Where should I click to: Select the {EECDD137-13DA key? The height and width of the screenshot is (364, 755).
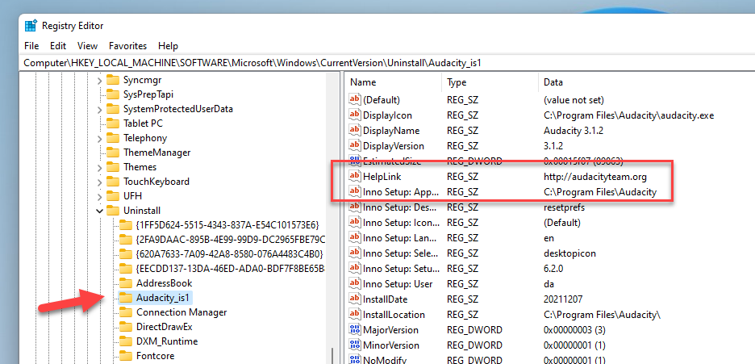point(230,268)
